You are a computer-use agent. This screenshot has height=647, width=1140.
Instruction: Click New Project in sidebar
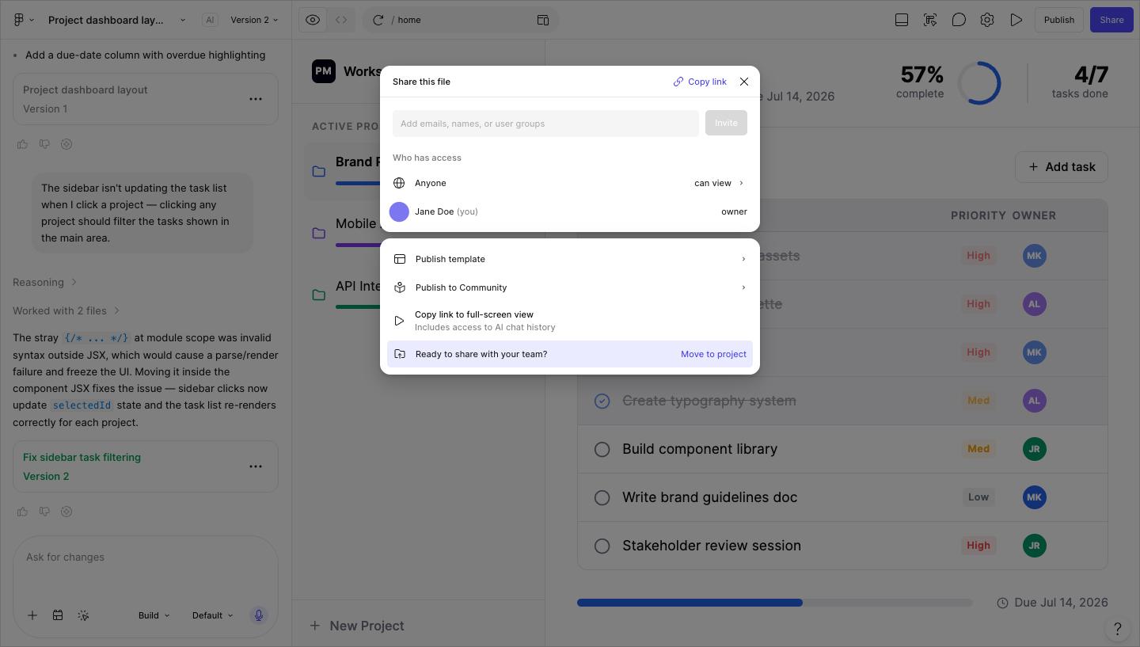(358, 626)
